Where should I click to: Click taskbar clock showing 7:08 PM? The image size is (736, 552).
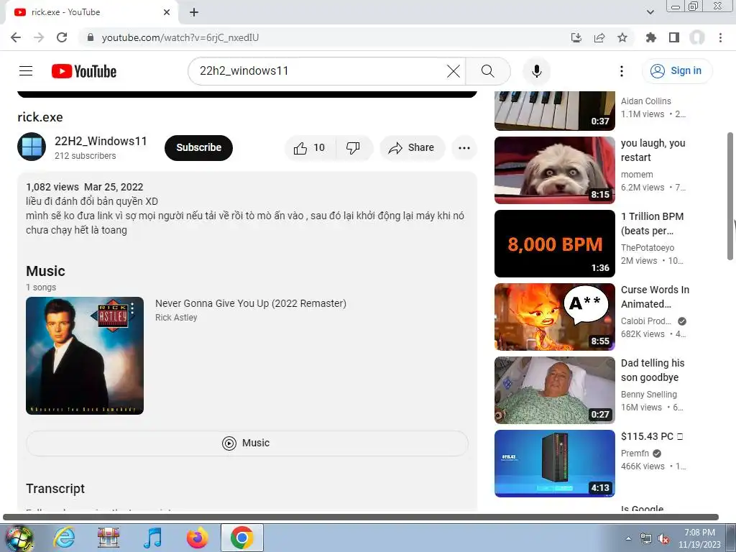(x=699, y=538)
